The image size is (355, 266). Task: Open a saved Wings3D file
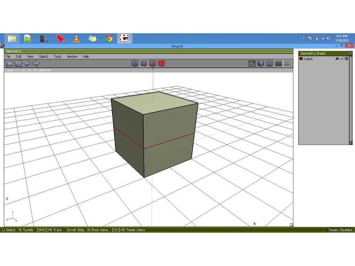(x=9, y=63)
